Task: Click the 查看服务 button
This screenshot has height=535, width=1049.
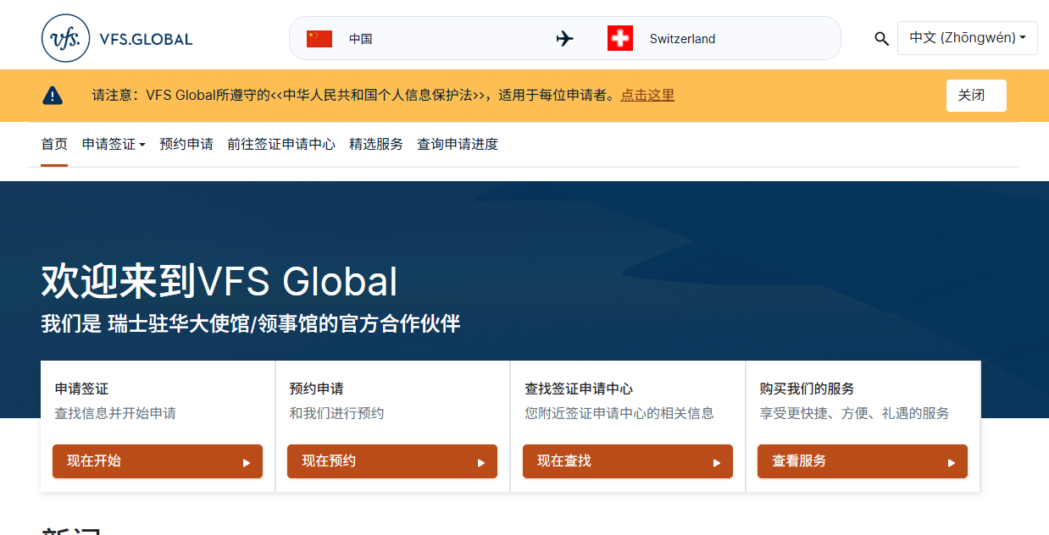Action: coord(863,461)
